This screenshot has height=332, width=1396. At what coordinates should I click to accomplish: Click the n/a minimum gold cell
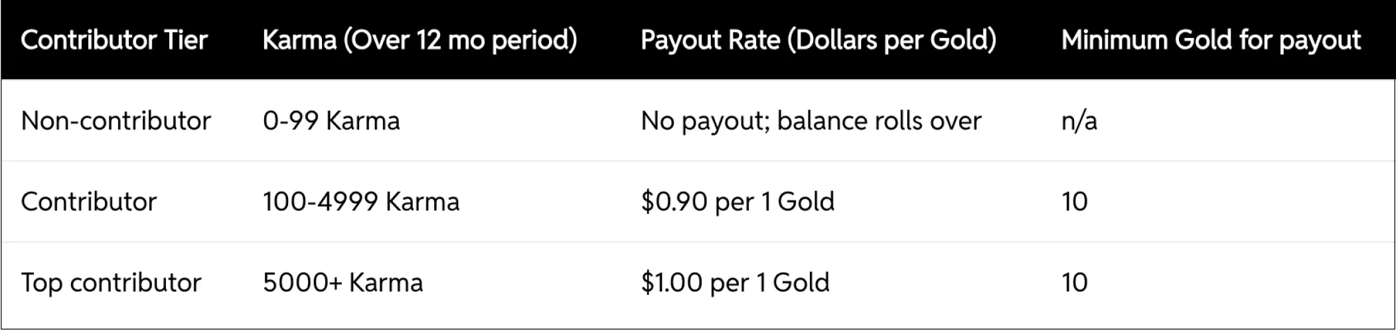click(1079, 121)
